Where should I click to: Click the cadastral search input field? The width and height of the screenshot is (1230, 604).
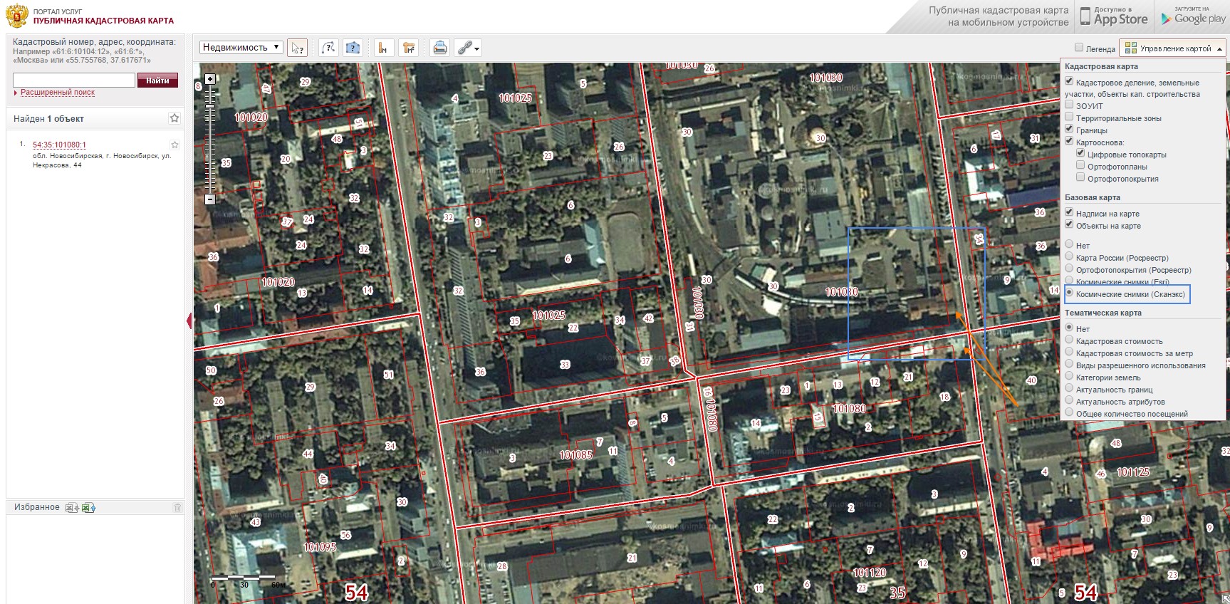pos(74,80)
